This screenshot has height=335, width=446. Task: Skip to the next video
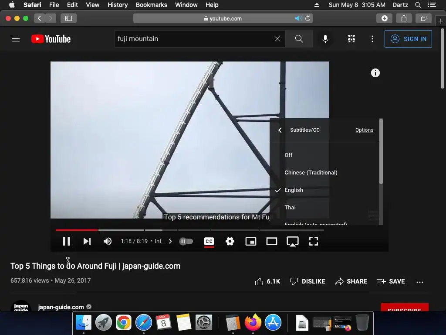tap(87, 241)
